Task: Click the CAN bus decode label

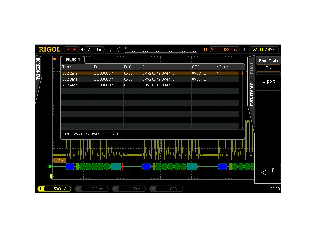Action: click(x=60, y=160)
